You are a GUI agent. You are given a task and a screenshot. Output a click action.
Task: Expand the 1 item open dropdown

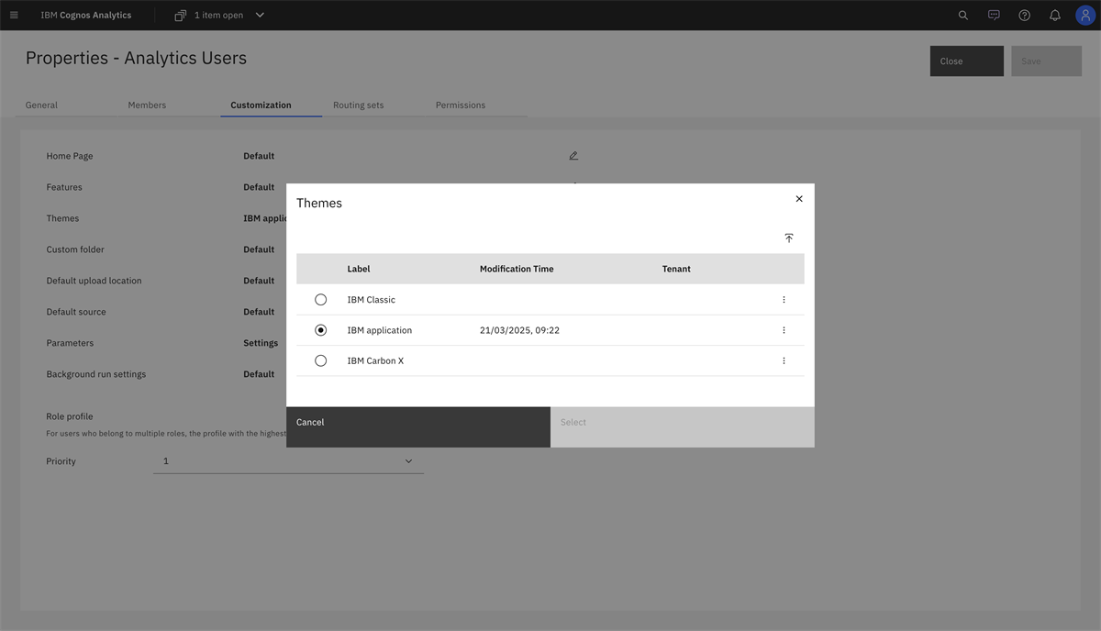tap(260, 15)
